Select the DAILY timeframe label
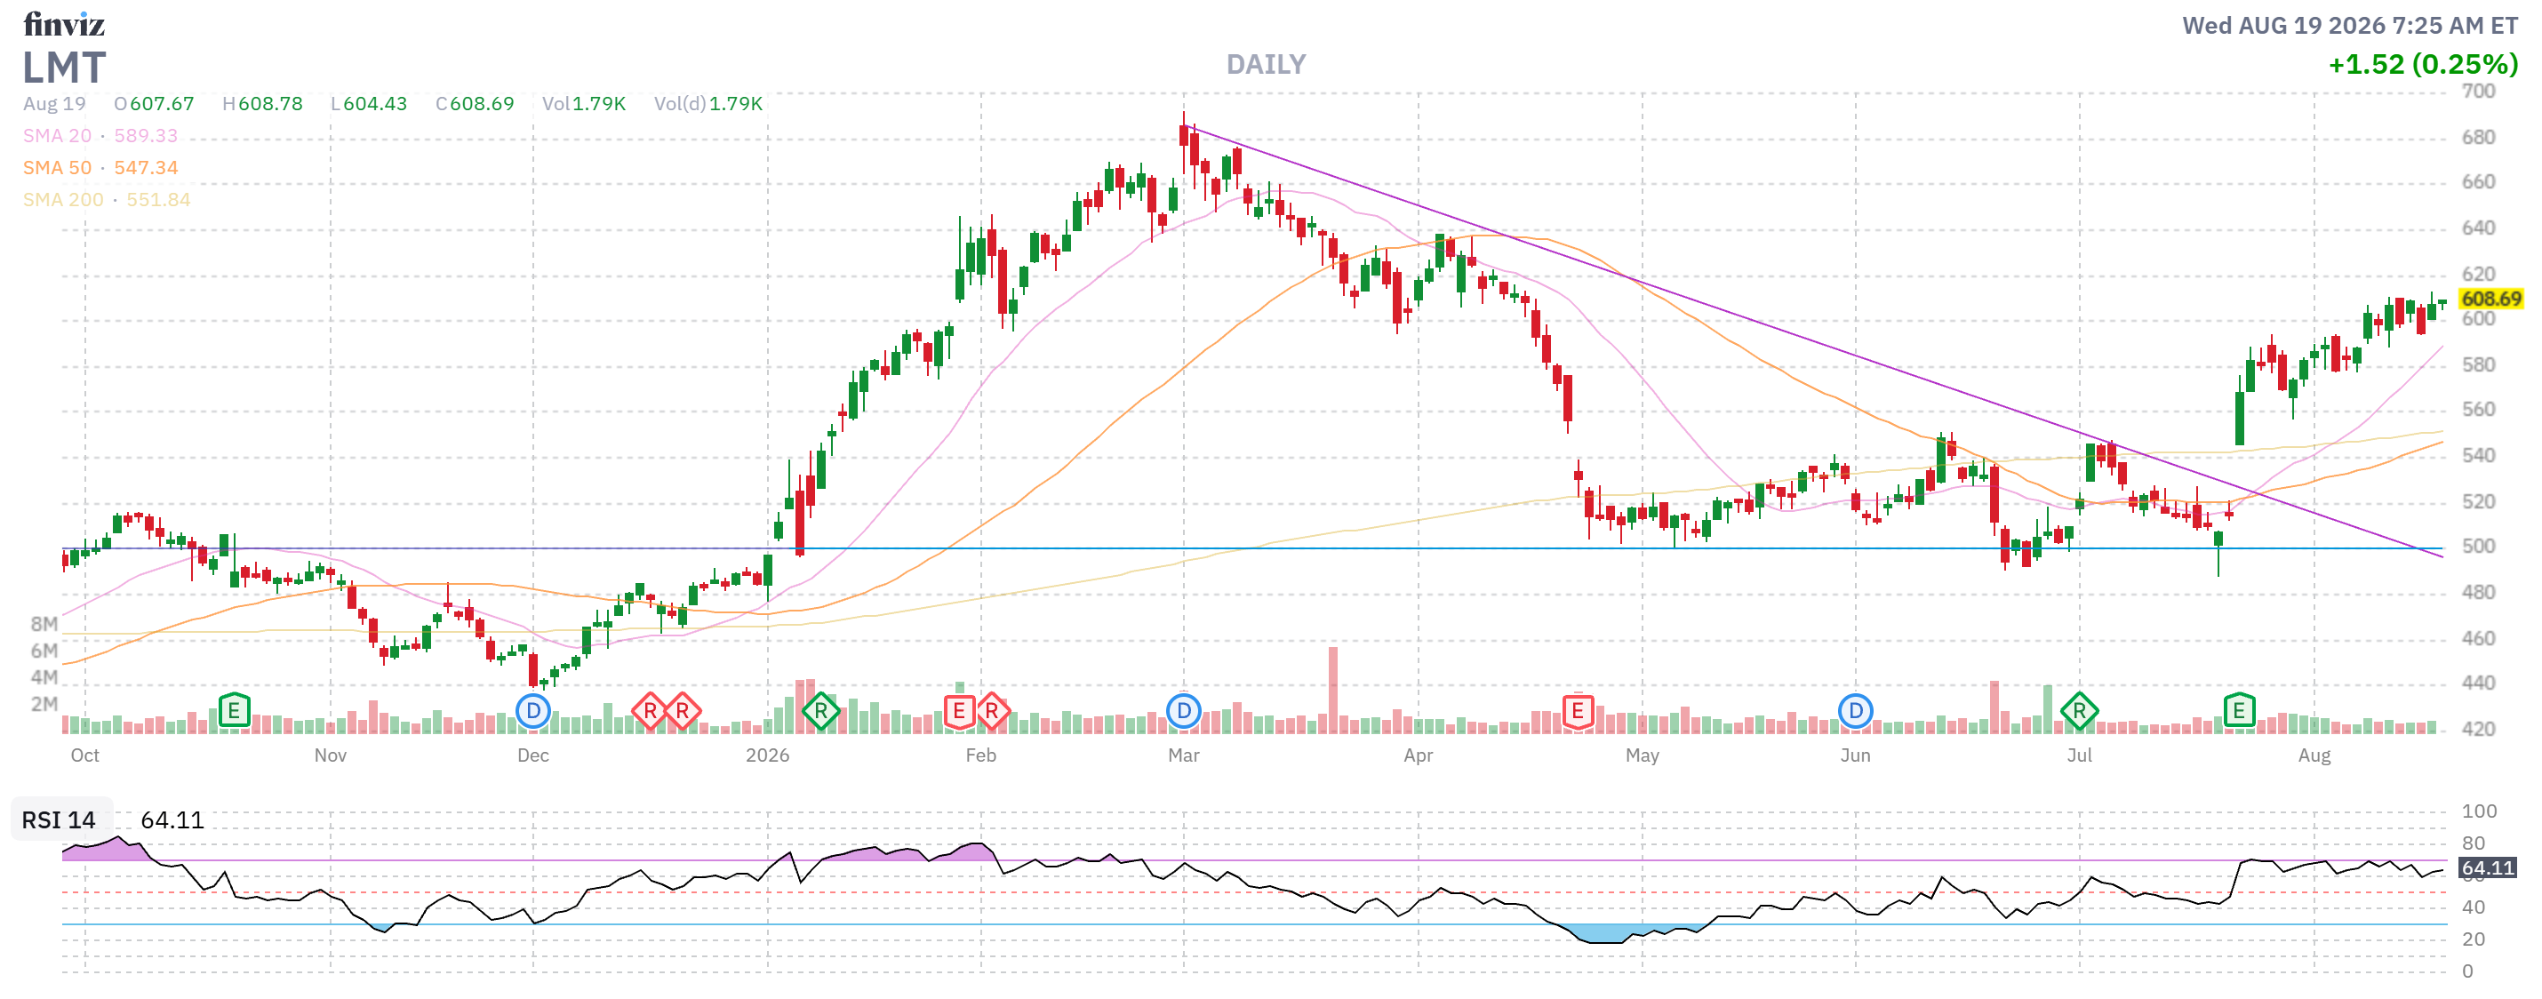Image resolution: width=2542 pixels, height=999 pixels. point(1266,64)
